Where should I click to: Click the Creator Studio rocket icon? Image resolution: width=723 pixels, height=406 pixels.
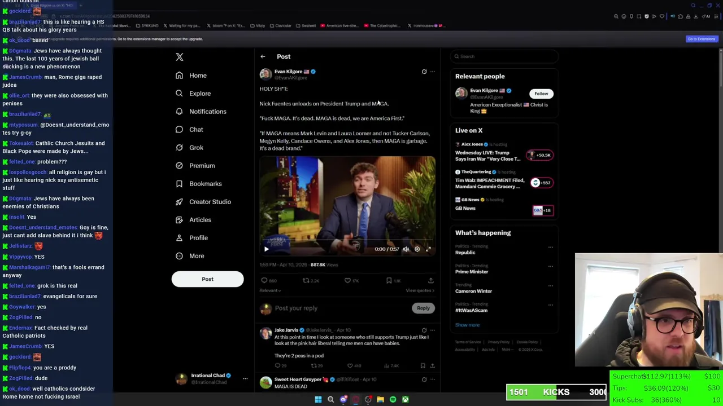179,202
